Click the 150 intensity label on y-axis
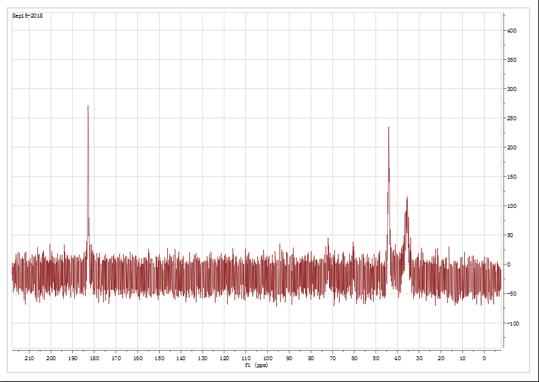539x382 pixels. pos(511,177)
